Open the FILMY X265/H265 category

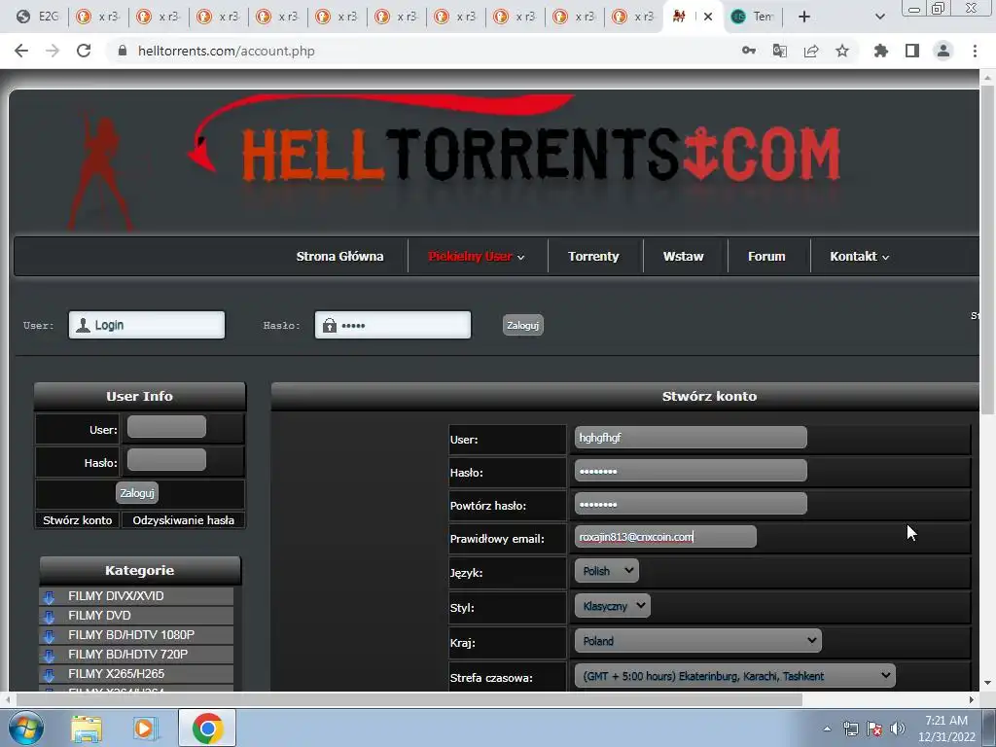(x=117, y=673)
